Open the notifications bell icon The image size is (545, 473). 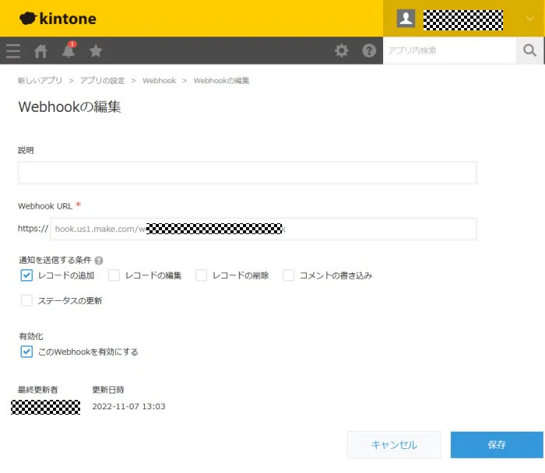click(x=69, y=51)
